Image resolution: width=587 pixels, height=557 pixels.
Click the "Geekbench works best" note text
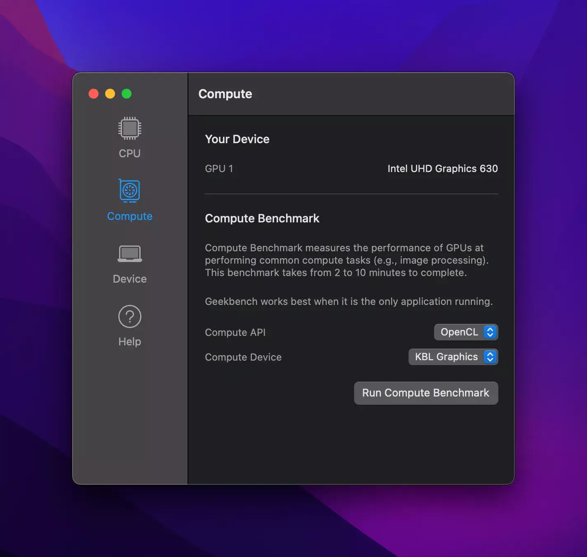[x=349, y=302]
